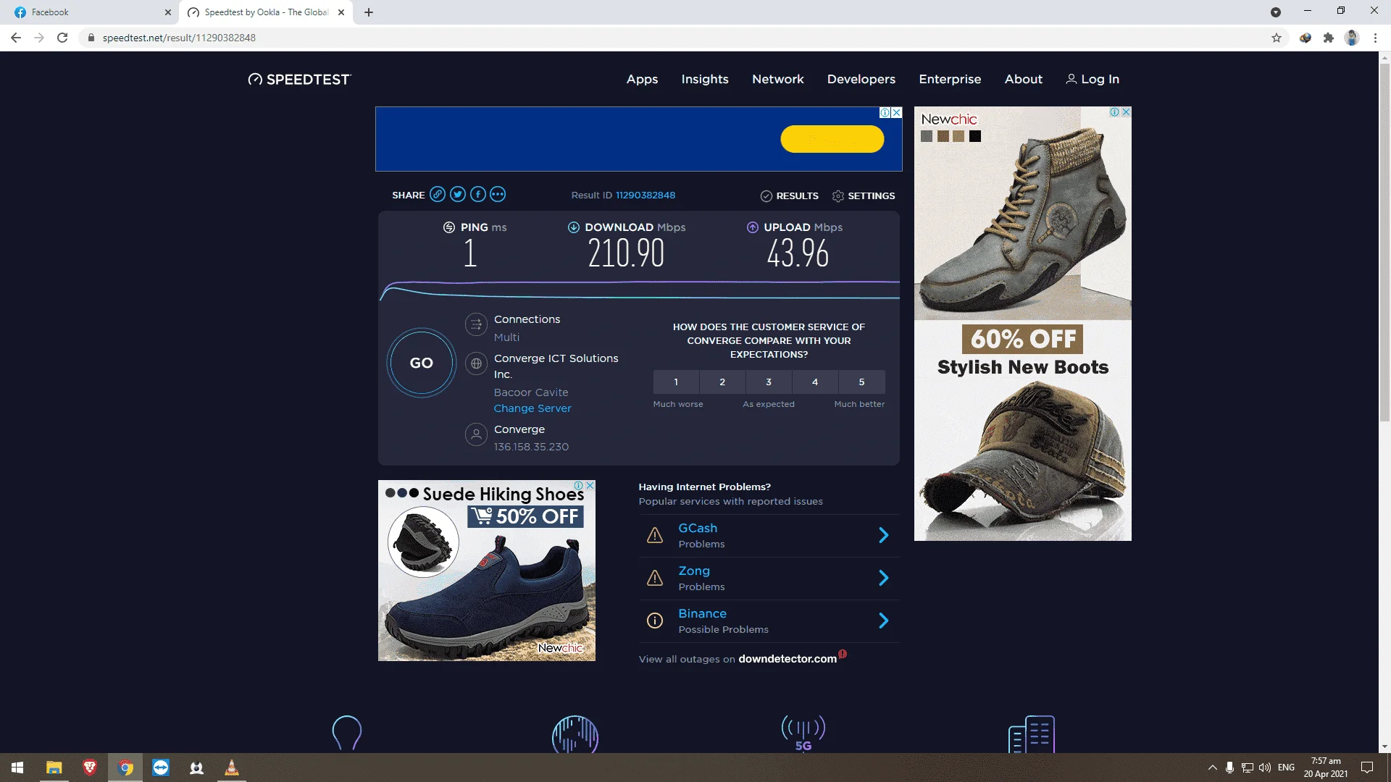
Task: Copy result link via share link icon
Action: point(438,194)
